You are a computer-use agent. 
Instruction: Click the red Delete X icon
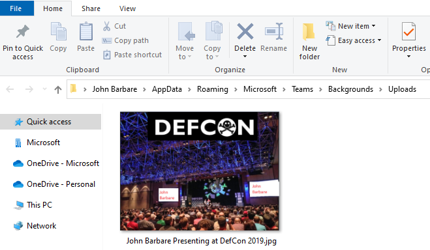245,31
